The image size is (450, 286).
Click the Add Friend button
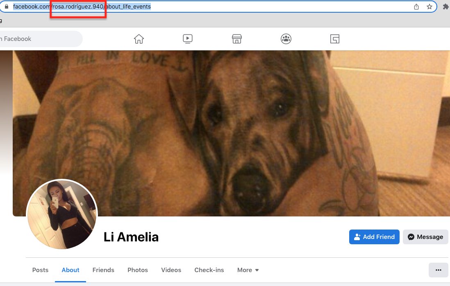[x=374, y=237]
